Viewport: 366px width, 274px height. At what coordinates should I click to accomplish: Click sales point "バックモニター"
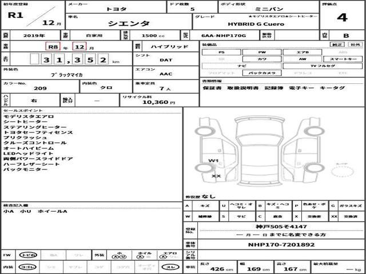(25, 170)
